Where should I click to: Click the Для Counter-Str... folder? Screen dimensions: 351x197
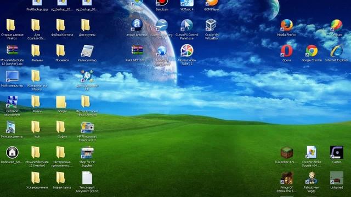click(x=36, y=25)
